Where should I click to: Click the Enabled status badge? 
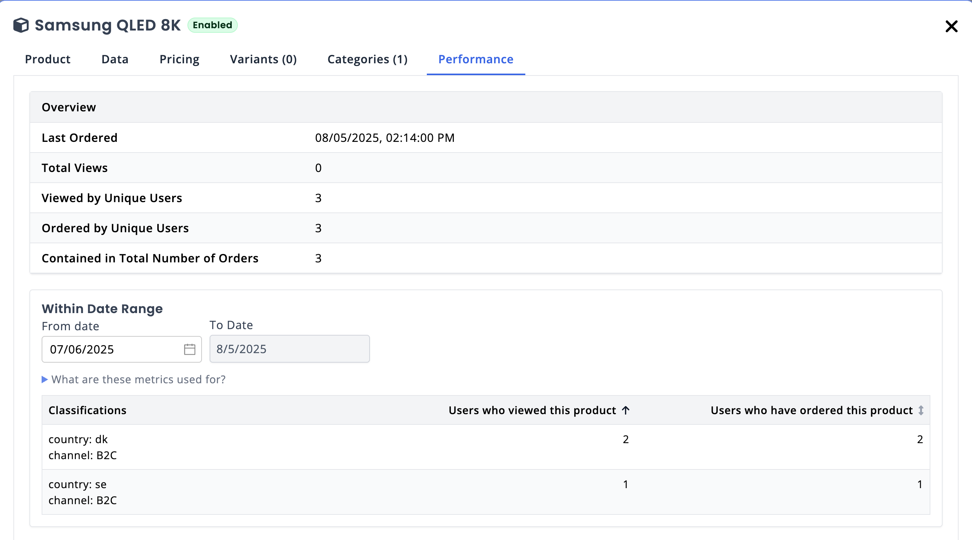212,25
